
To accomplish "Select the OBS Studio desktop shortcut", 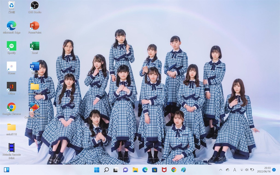I will (x=35, y=7).
